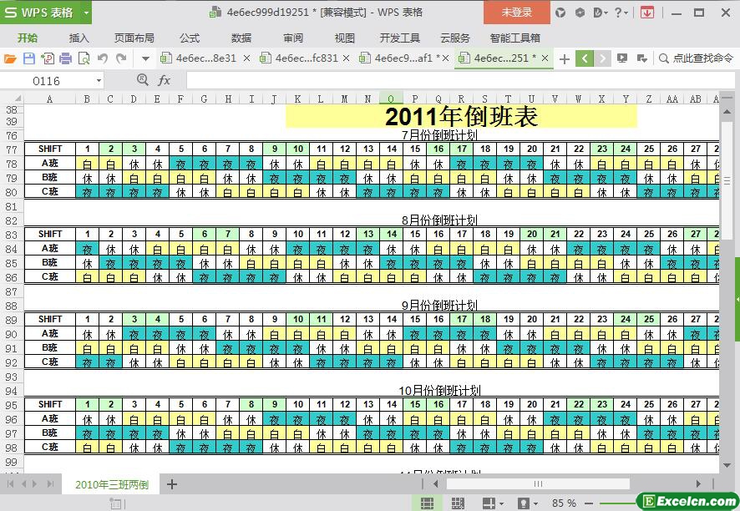Switch to document tab 4e6ec9...af1
Image resolution: width=740 pixels, height=511 pixels.
(398, 58)
